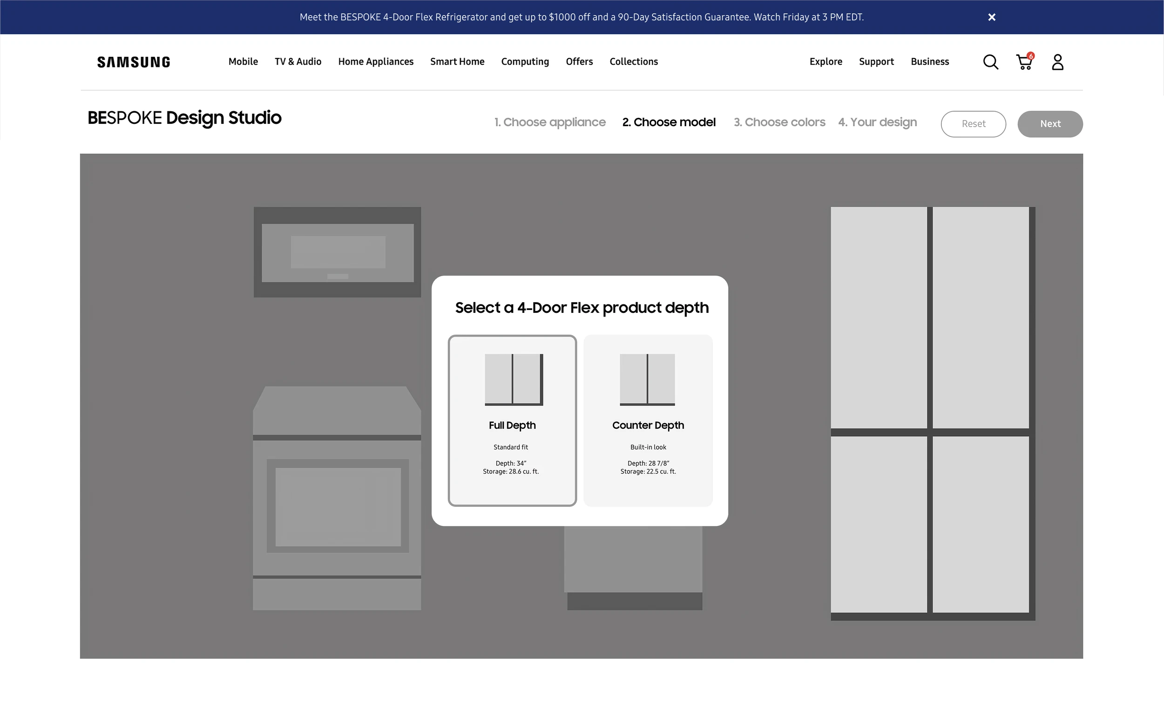Select the Full Depth option card
This screenshot has width=1164, height=721.
coord(512,421)
